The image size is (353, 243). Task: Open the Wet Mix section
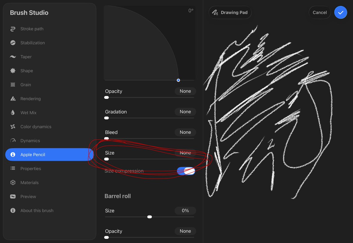pyautogui.click(x=49, y=113)
